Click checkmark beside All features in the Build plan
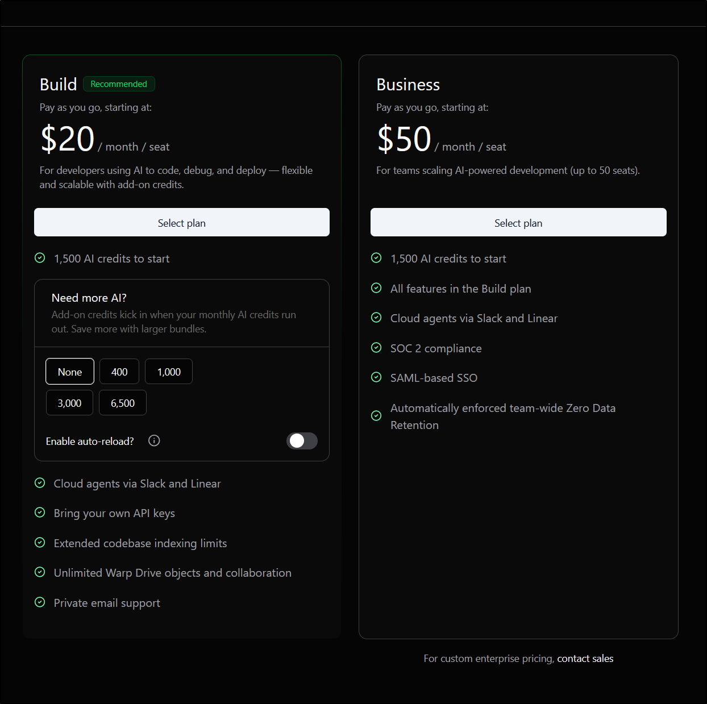This screenshot has width=707, height=704. pyautogui.click(x=376, y=288)
